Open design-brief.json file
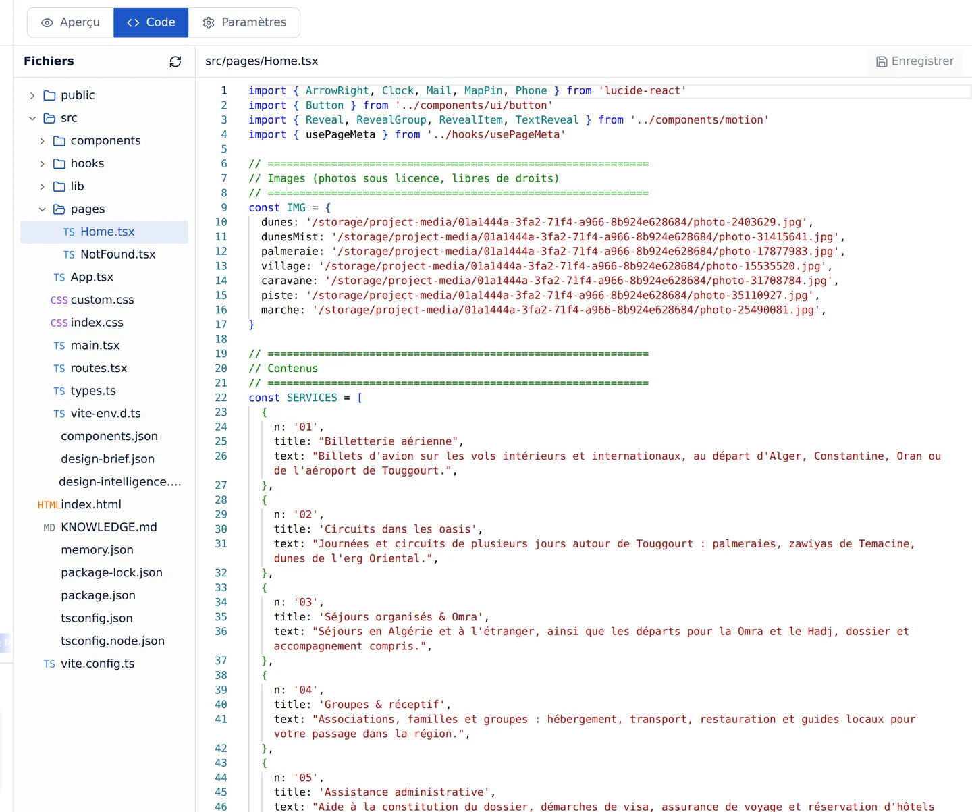 [x=105, y=459]
